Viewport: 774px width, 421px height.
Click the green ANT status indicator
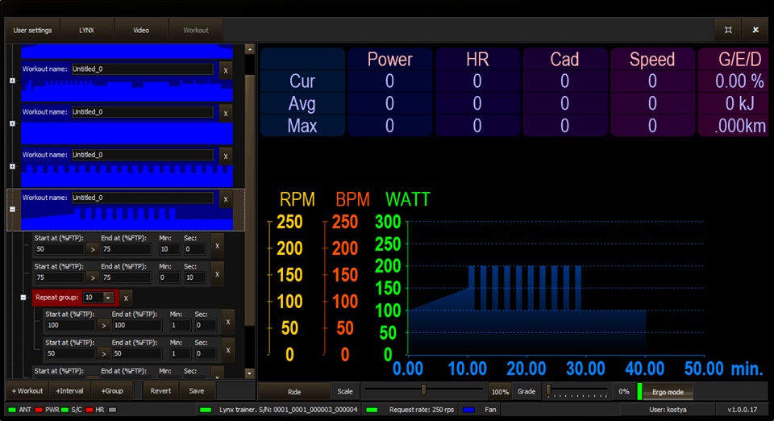pos(12,410)
